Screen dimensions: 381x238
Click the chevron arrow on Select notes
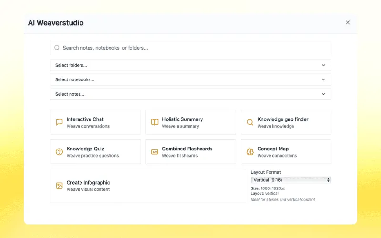point(323,94)
